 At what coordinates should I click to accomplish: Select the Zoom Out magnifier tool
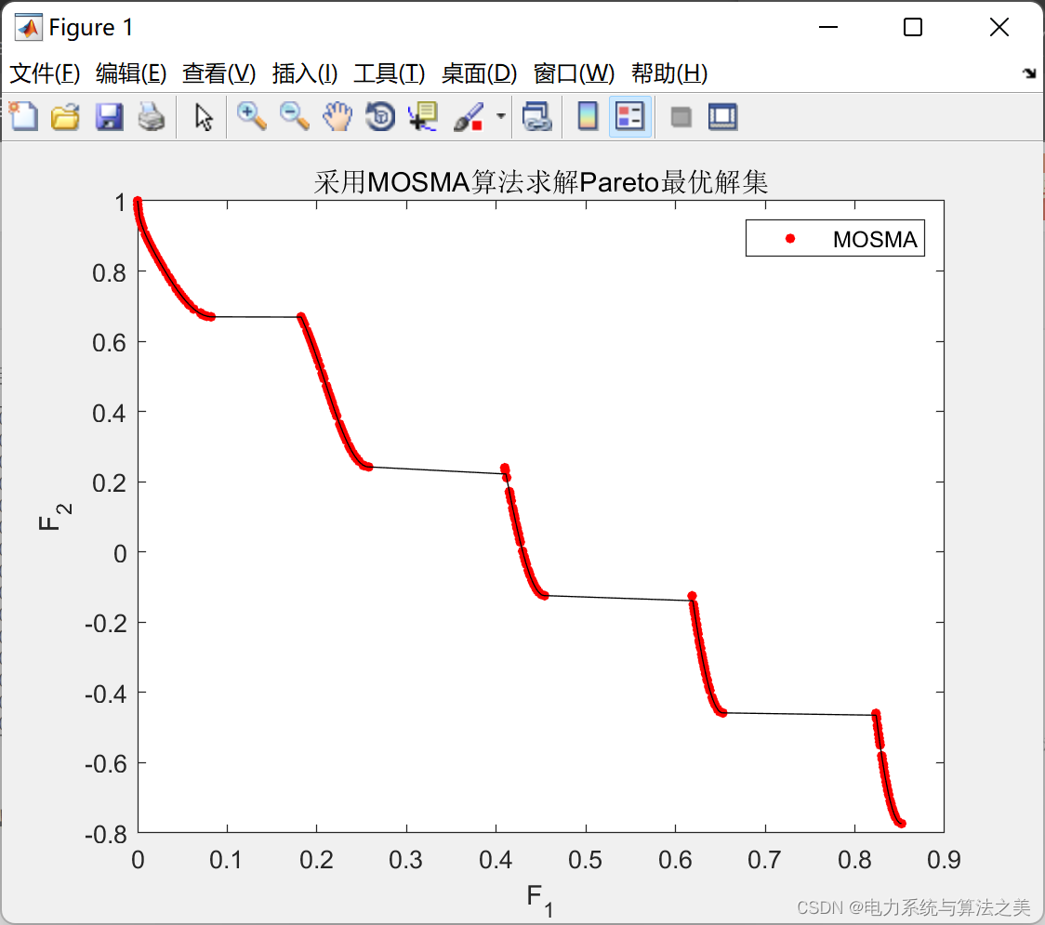pyautogui.click(x=295, y=116)
